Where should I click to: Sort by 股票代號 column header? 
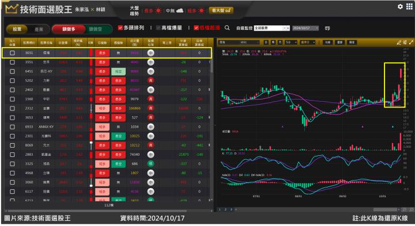[29, 42]
